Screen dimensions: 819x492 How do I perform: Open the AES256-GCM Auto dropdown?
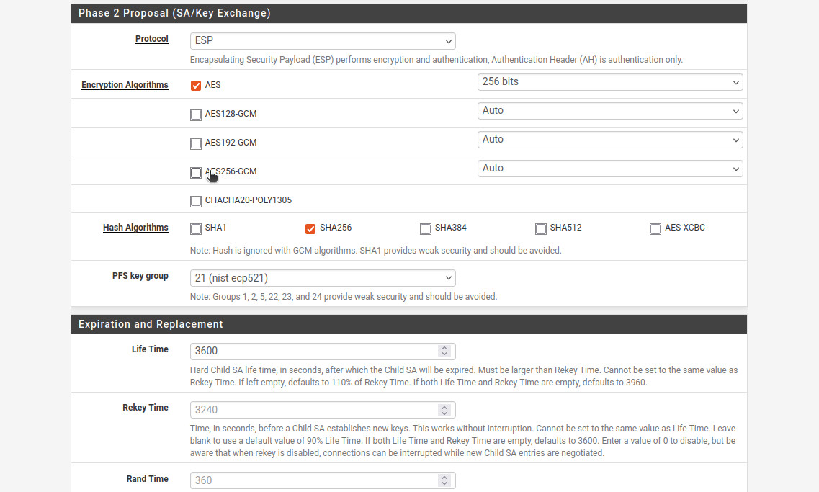click(x=609, y=169)
